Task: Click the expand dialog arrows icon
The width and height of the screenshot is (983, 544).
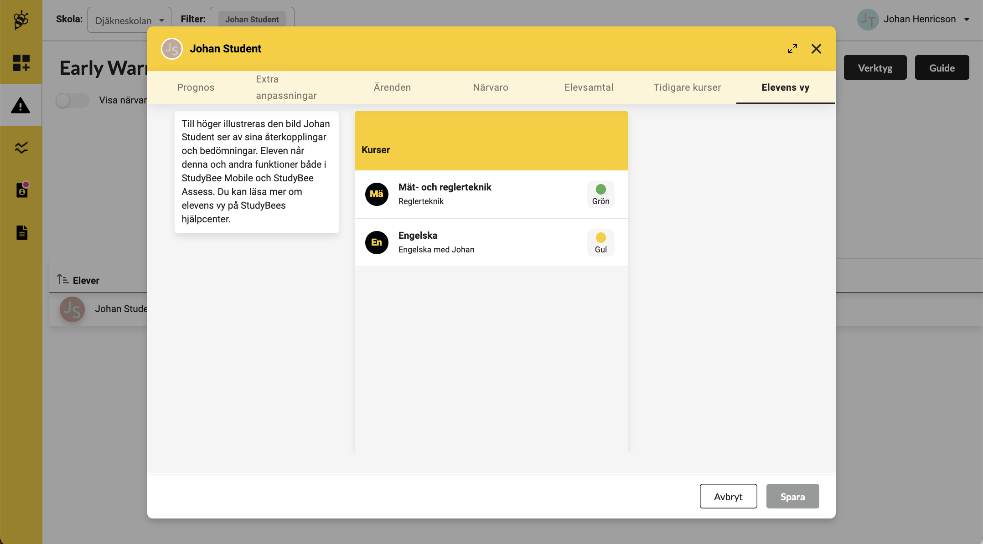Action: (x=792, y=48)
